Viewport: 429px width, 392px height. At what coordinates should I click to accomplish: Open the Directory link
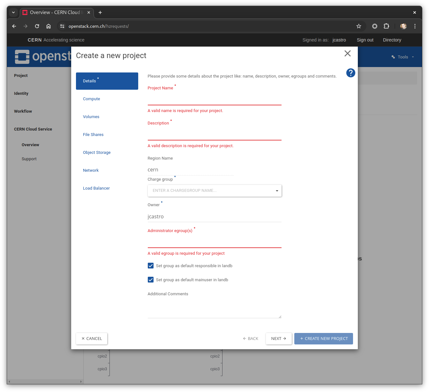(x=392, y=40)
